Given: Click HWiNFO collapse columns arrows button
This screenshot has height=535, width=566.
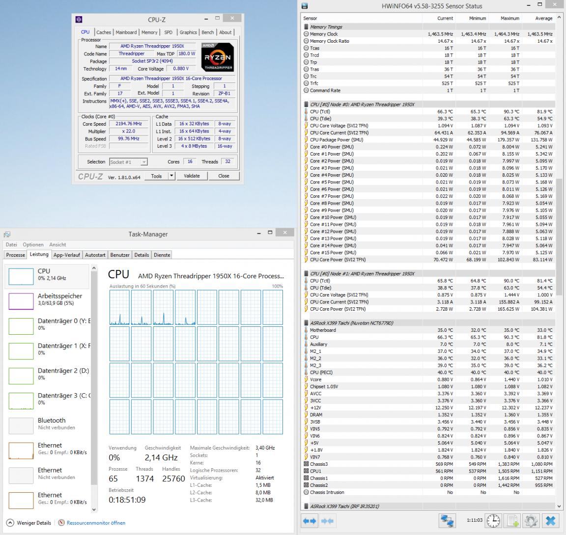Looking at the screenshot, I should [x=327, y=521].
